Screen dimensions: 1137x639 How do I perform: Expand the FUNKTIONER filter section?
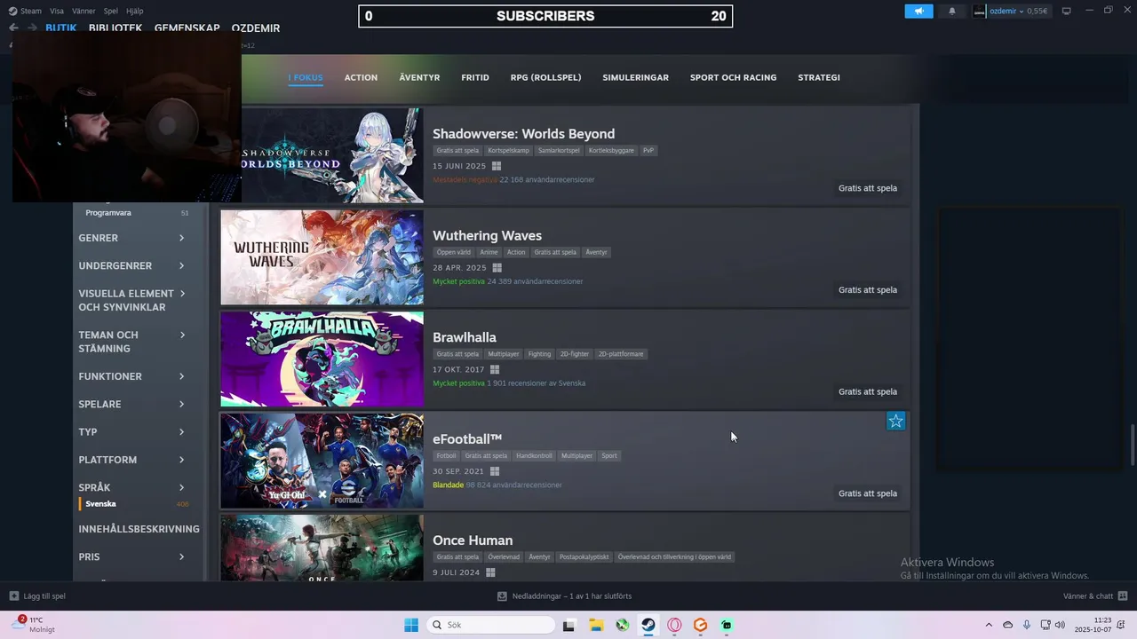click(132, 376)
